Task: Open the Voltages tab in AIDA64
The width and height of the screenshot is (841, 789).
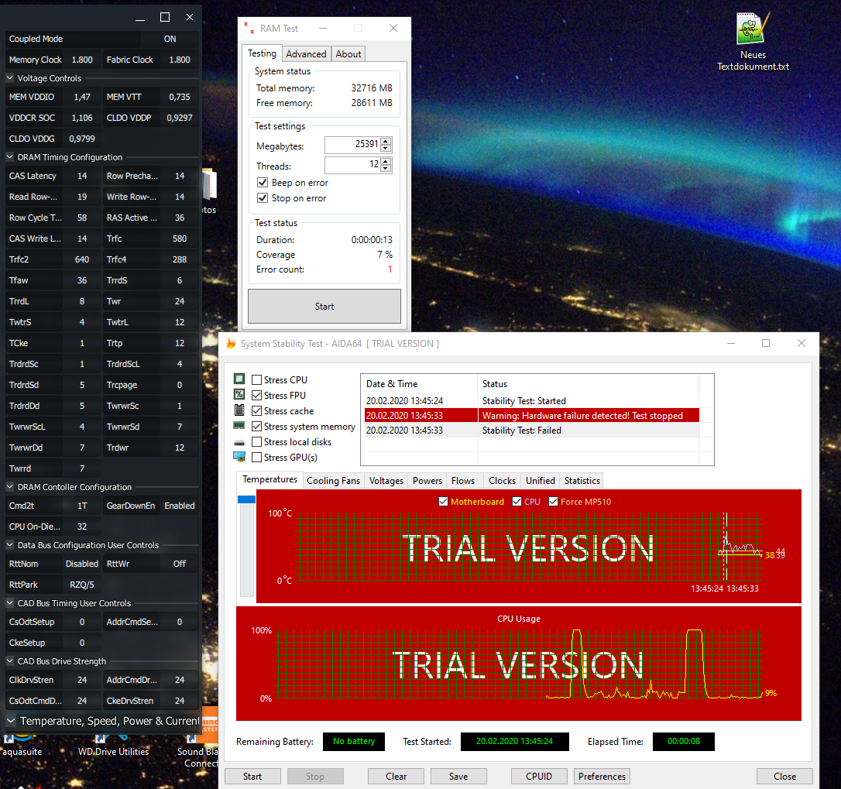Action: point(386,481)
